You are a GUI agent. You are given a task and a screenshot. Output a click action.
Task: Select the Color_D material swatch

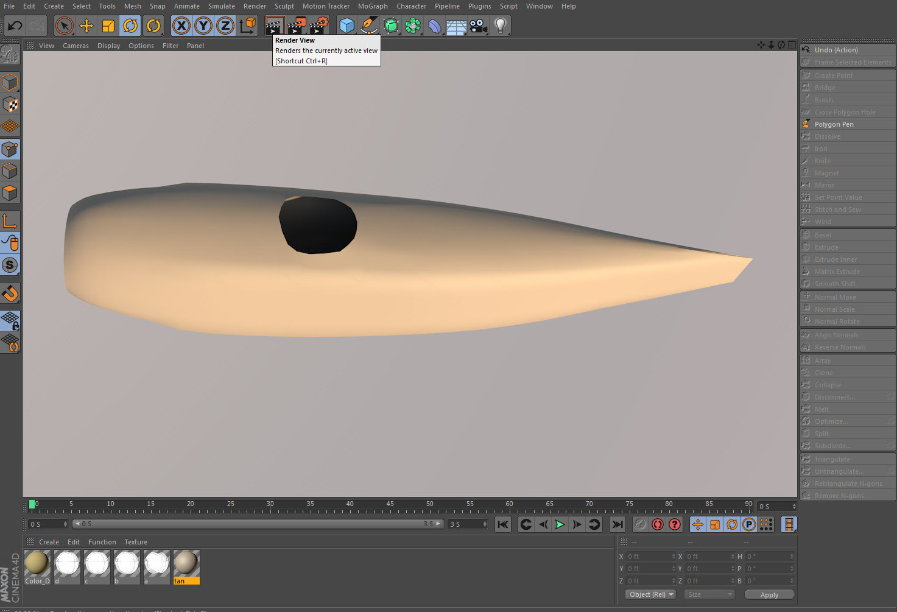(x=37, y=568)
